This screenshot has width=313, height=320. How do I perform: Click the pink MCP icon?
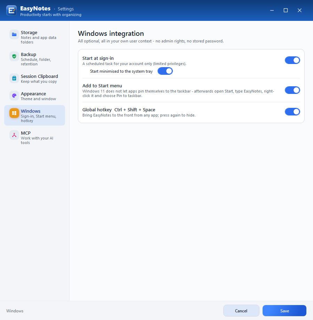pyautogui.click(x=14, y=135)
